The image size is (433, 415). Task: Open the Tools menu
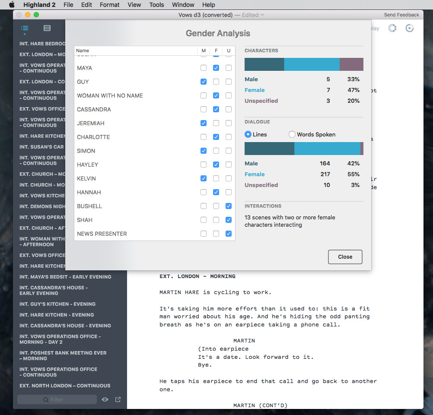pyautogui.click(x=156, y=5)
